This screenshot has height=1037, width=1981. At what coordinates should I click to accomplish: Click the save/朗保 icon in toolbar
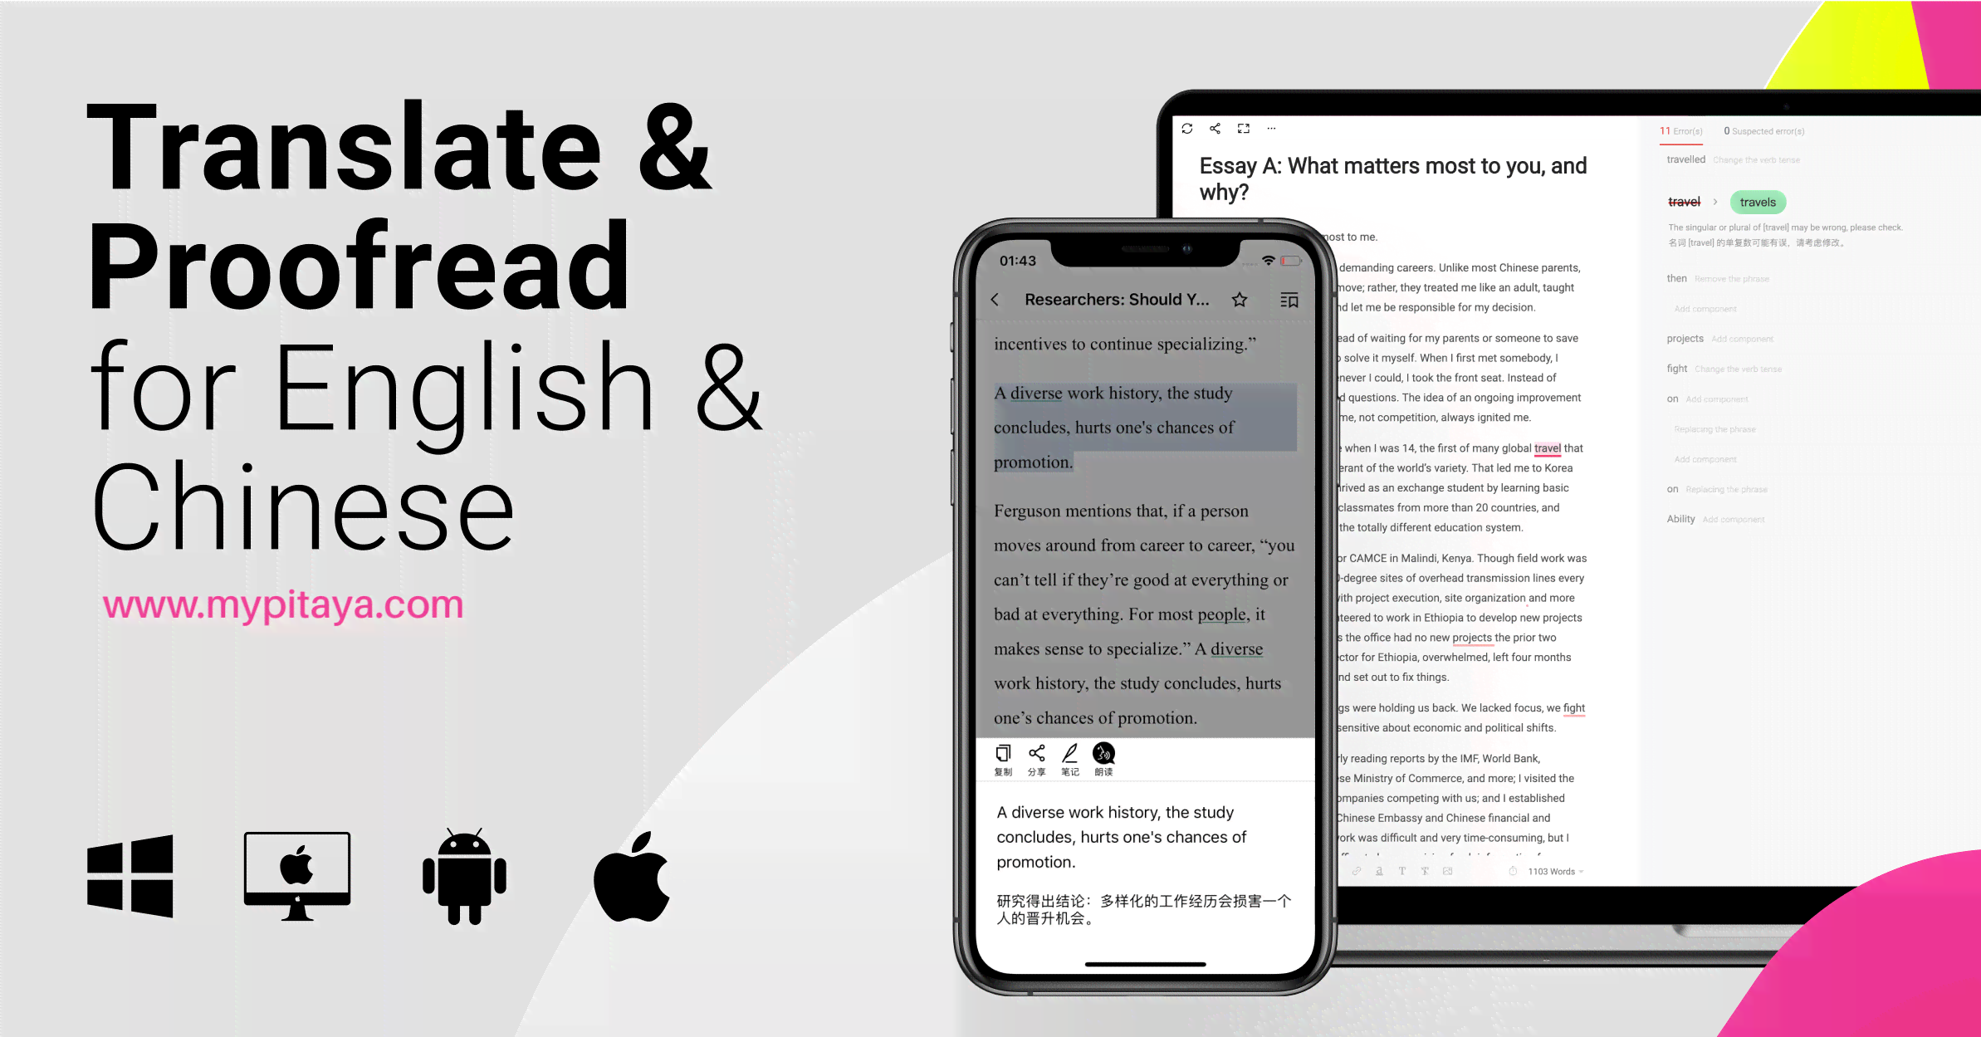(x=1103, y=759)
